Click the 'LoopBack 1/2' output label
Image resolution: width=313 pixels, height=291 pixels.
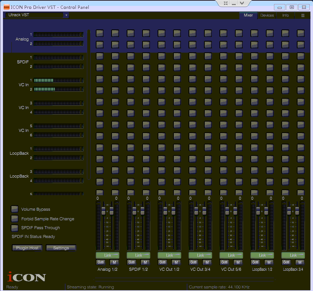[x=262, y=269]
